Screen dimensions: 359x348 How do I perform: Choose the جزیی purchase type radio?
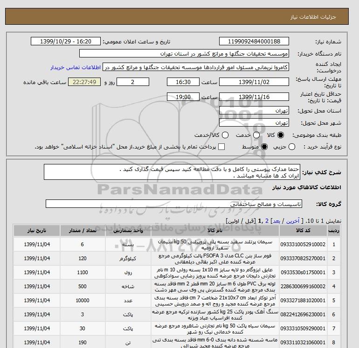[292, 147]
